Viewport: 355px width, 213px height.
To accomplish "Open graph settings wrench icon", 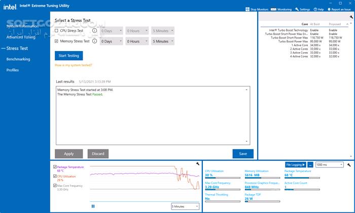I will point(198,164).
